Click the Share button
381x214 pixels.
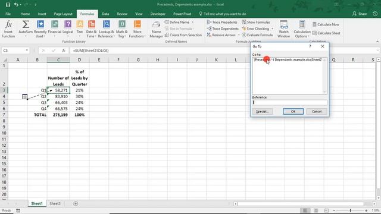coord(360,14)
